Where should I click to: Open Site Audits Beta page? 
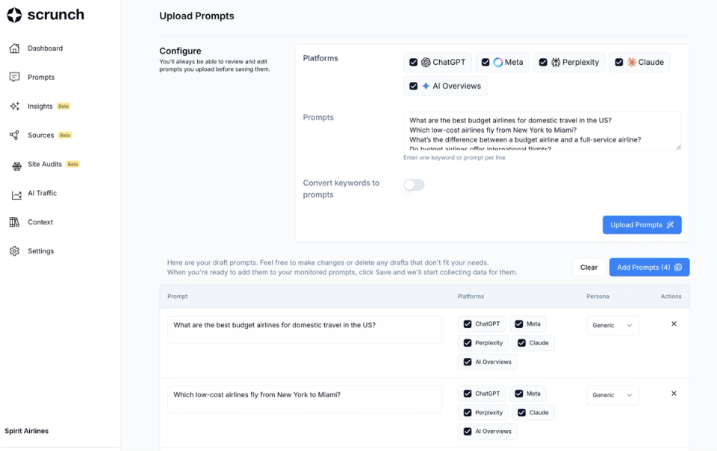tap(45, 164)
